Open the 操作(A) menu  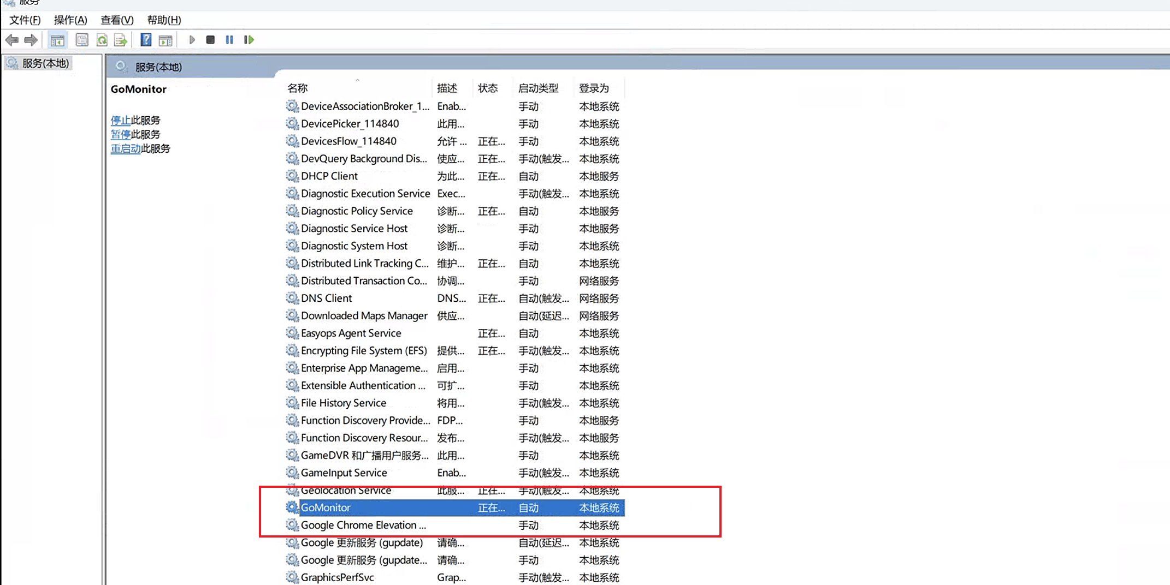tap(70, 20)
